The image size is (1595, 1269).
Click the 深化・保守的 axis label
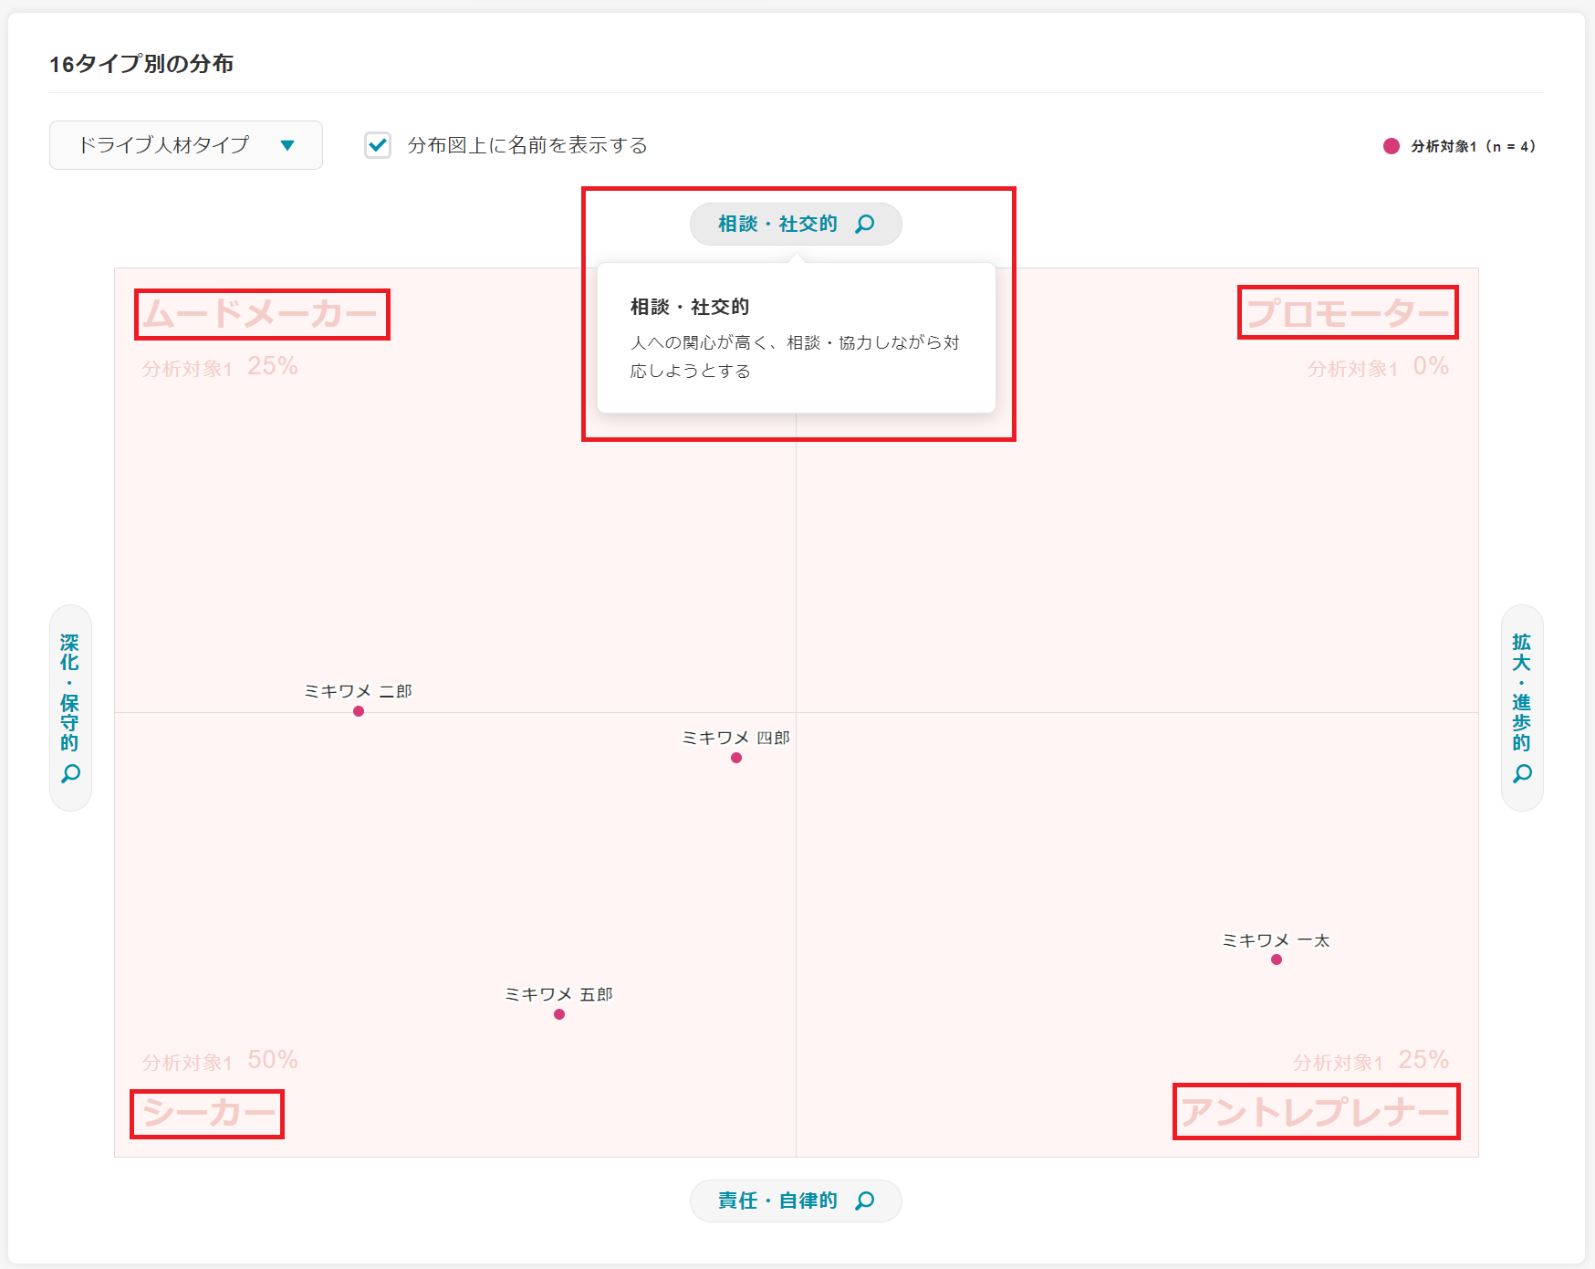pos(70,692)
